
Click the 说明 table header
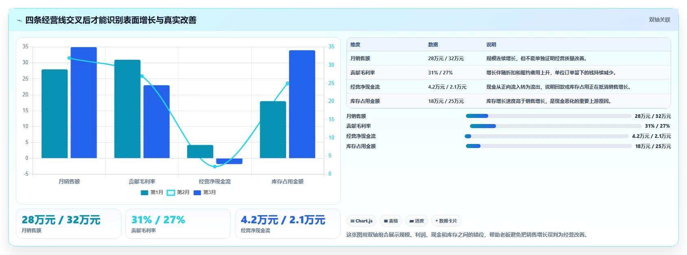[491, 45]
